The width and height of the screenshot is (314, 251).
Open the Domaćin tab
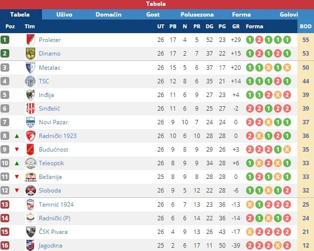pyautogui.click(x=108, y=15)
